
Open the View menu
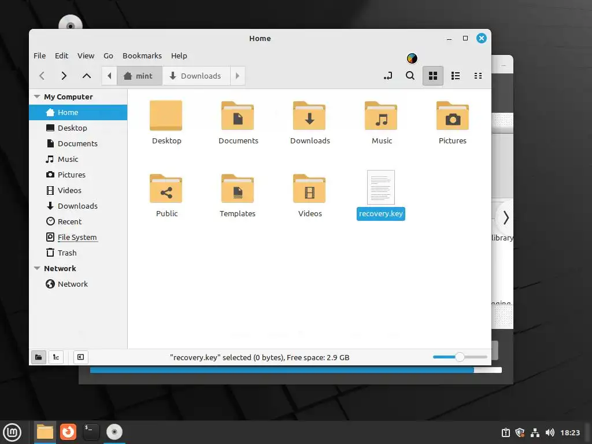tap(86, 56)
